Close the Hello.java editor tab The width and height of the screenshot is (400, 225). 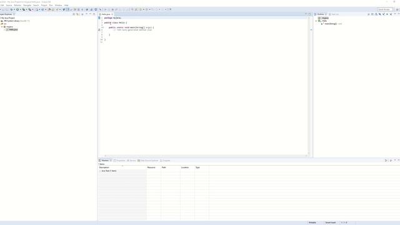point(112,14)
